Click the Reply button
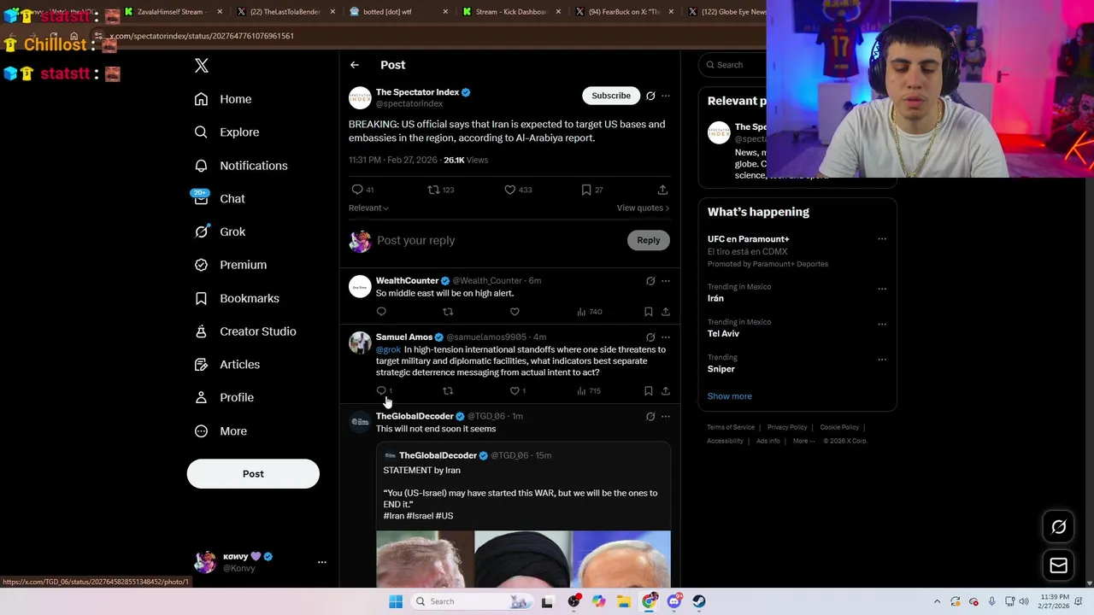Screen dimensions: 1094x615 [648, 240]
